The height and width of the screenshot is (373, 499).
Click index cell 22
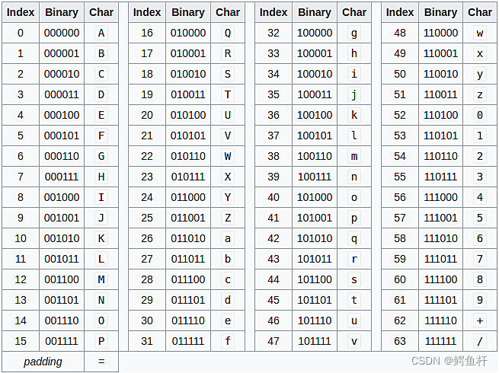coord(147,156)
